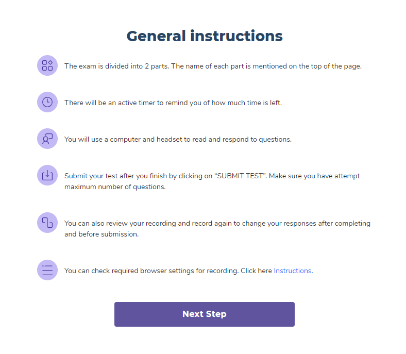This screenshot has height=354, width=406.
Task: Click the "maximum number of questions." line
Action: pyautogui.click(x=115, y=187)
